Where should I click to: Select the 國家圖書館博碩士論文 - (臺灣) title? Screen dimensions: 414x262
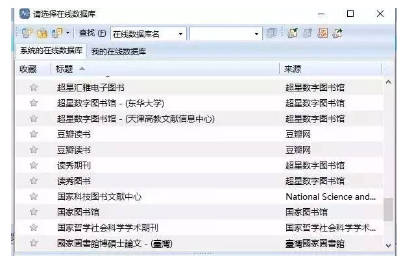pos(115,243)
